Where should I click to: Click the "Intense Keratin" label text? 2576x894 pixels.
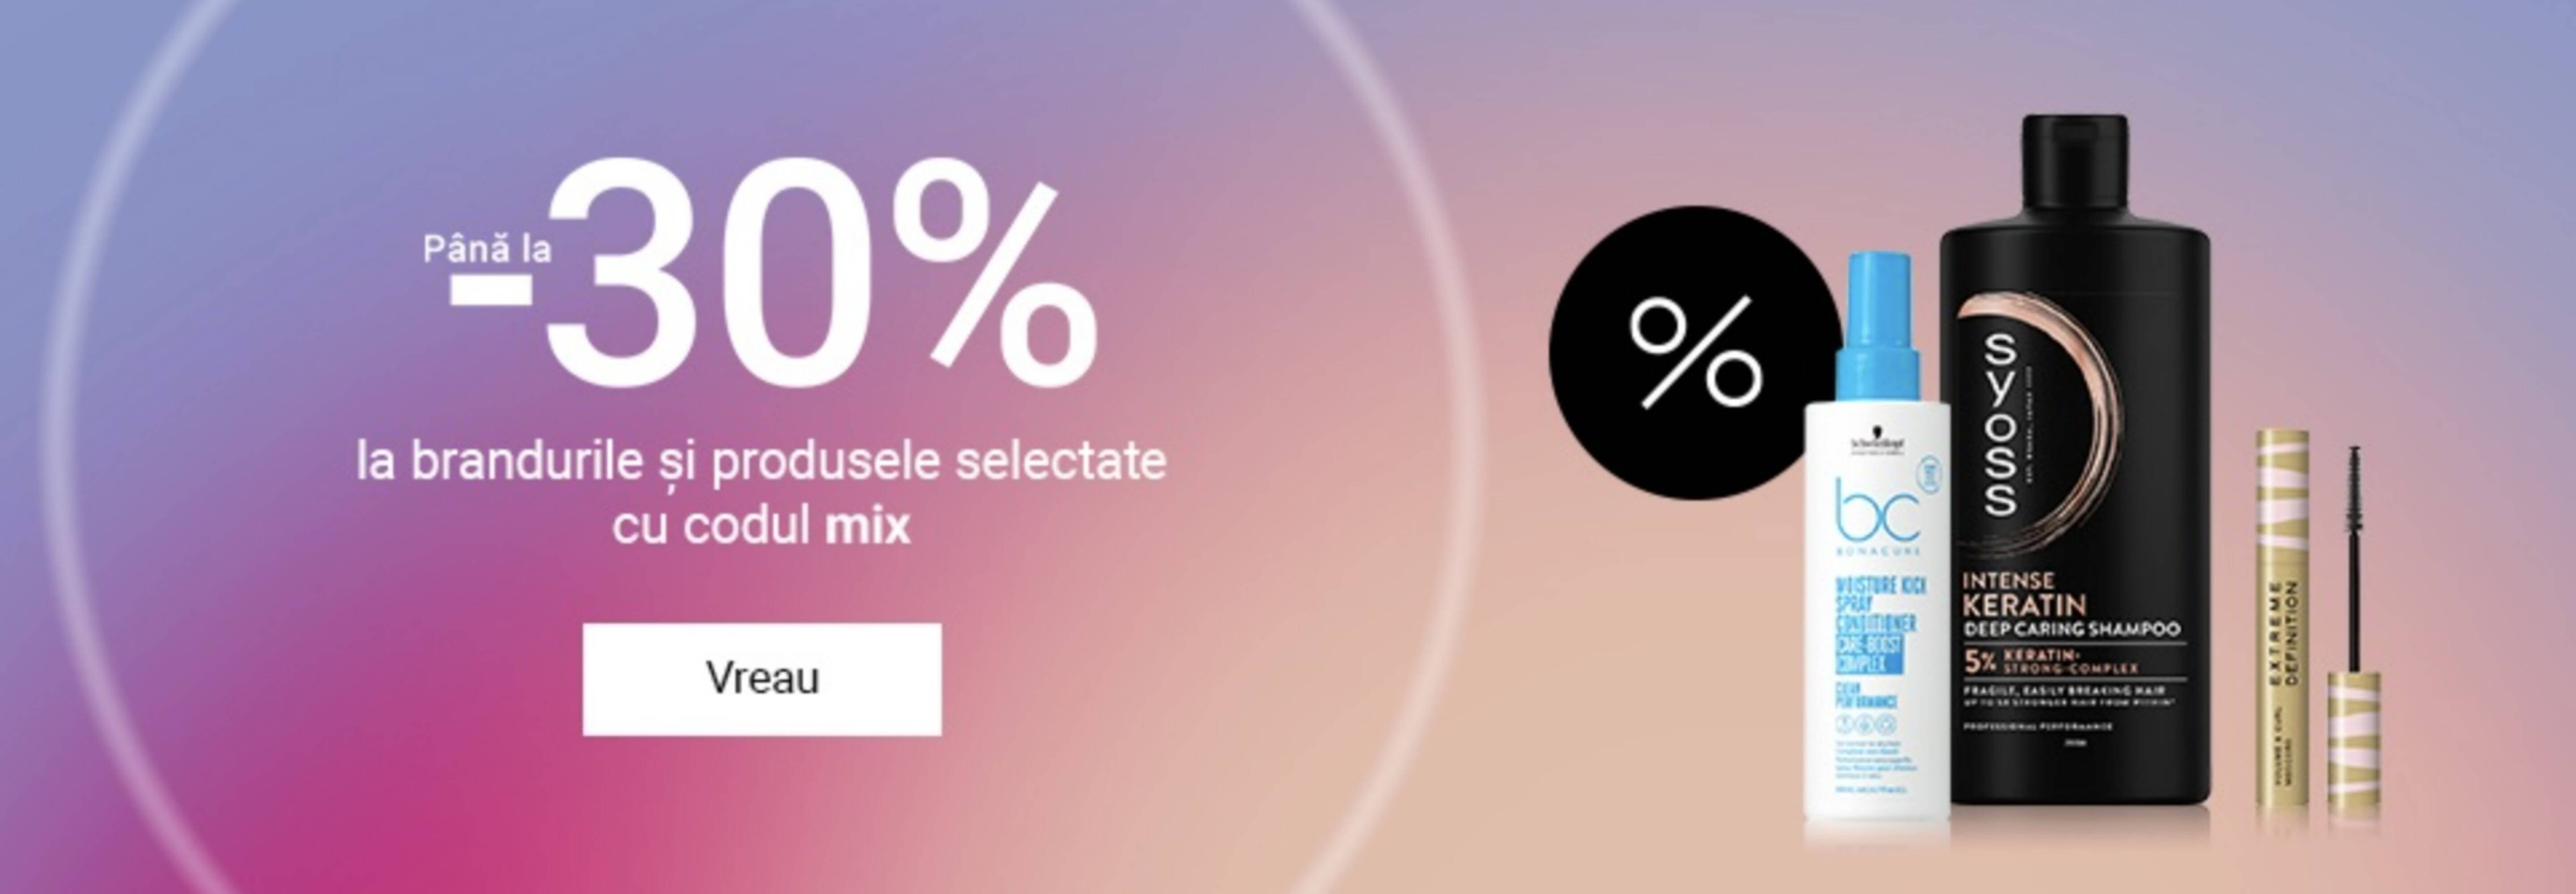(x=2025, y=594)
